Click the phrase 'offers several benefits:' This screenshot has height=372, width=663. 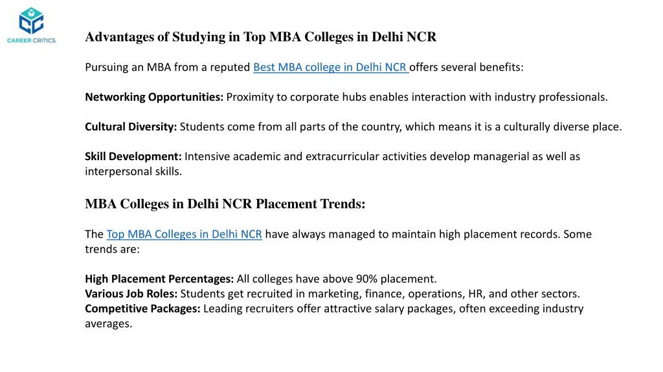466,67
